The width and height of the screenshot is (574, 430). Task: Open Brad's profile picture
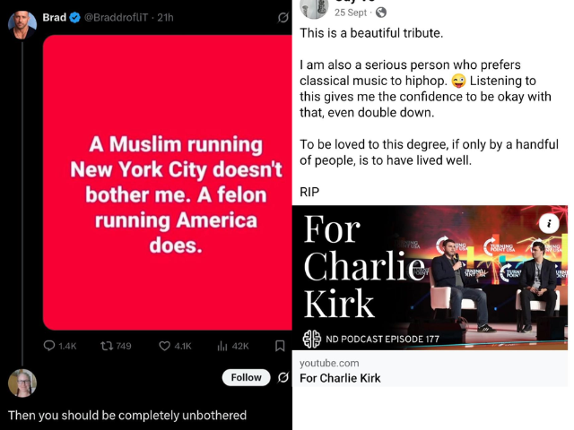[22, 25]
